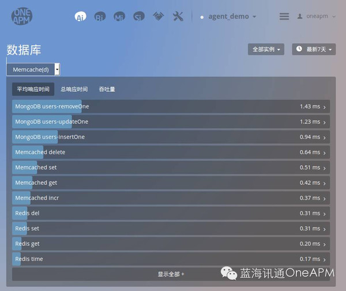Open the MongoDB users-updateOne row
Screen dimensions: 346x291
pos(171,122)
